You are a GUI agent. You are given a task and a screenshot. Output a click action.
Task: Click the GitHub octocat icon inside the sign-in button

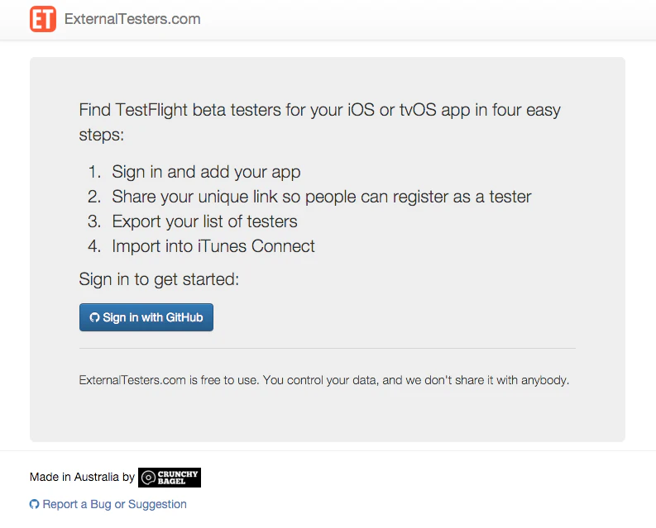(94, 317)
